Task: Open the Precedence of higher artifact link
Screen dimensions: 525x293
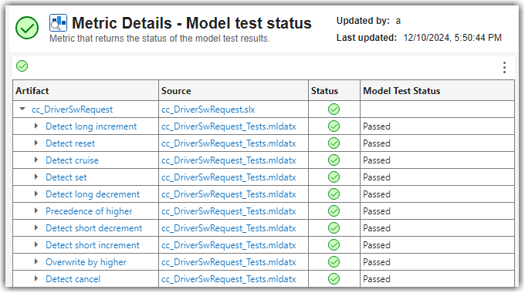Action: pos(89,211)
